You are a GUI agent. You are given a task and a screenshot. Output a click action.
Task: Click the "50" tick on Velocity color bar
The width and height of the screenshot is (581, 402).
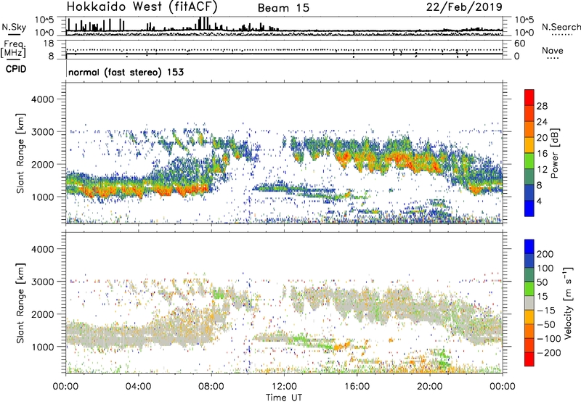(543, 282)
